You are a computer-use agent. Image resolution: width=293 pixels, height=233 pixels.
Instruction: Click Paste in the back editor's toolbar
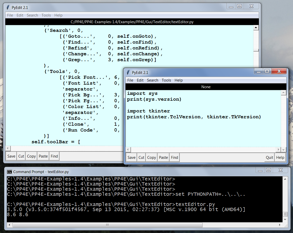(43, 156)
